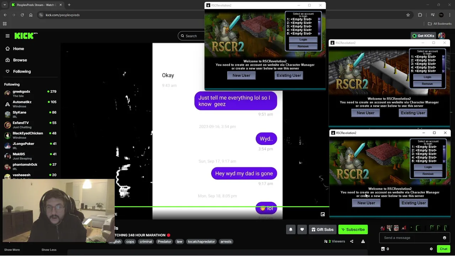Open the Kick shop icon below chat
Screen dimensions: 455x256
(383, 249)
